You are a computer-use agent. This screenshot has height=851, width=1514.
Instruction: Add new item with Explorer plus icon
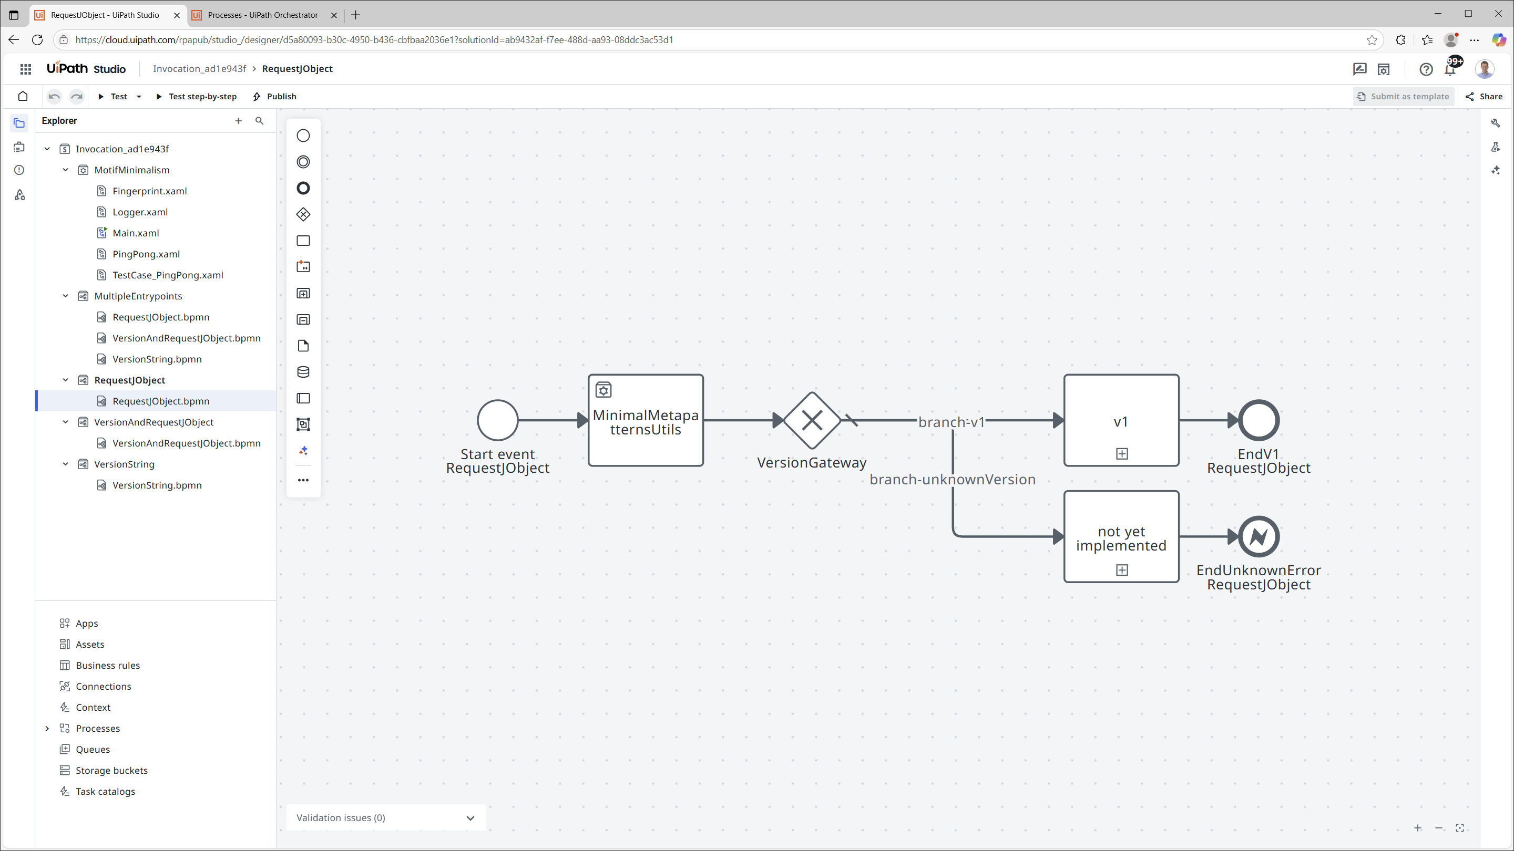pos(238,120)
